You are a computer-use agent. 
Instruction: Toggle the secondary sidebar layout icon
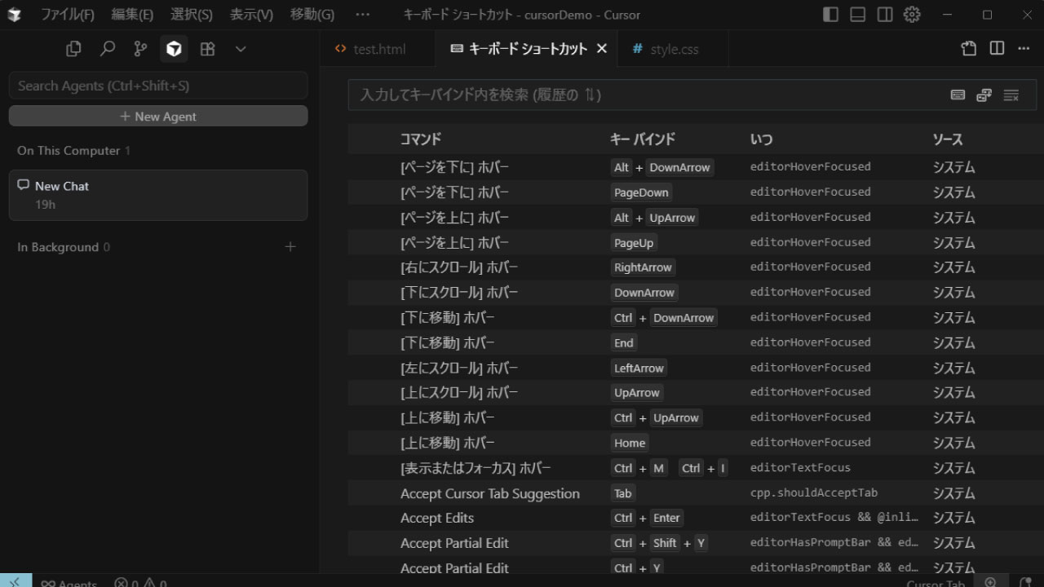click(x=885, y=15)
